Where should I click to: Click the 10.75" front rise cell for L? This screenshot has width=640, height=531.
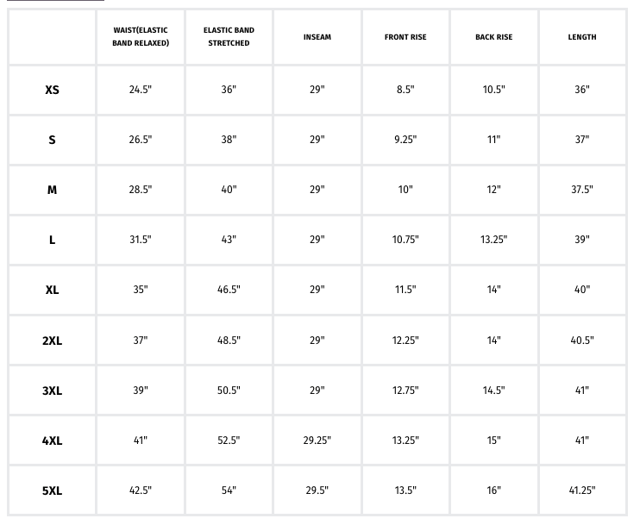[x=405, y=240]
